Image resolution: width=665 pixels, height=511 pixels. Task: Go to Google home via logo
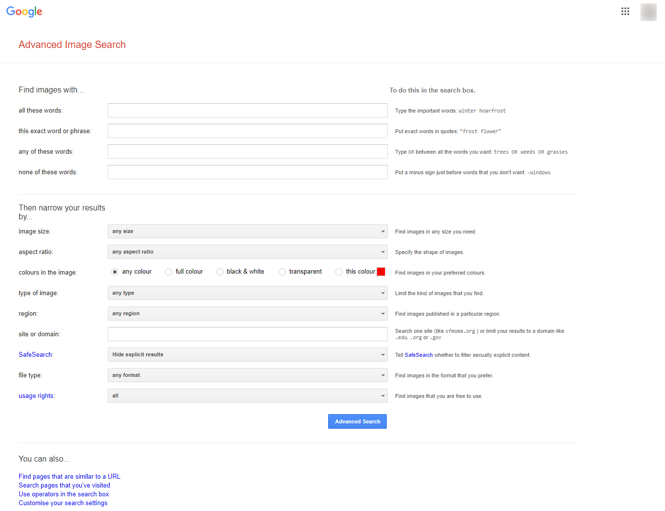pos(24,12)
